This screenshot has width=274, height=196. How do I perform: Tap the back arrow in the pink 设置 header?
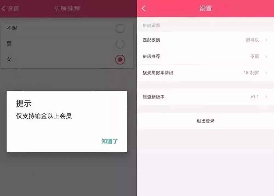(144, 8)
